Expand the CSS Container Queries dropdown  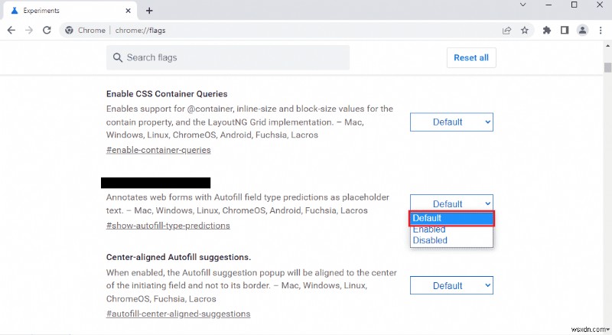pyautogui.click(x=451, y=122)
